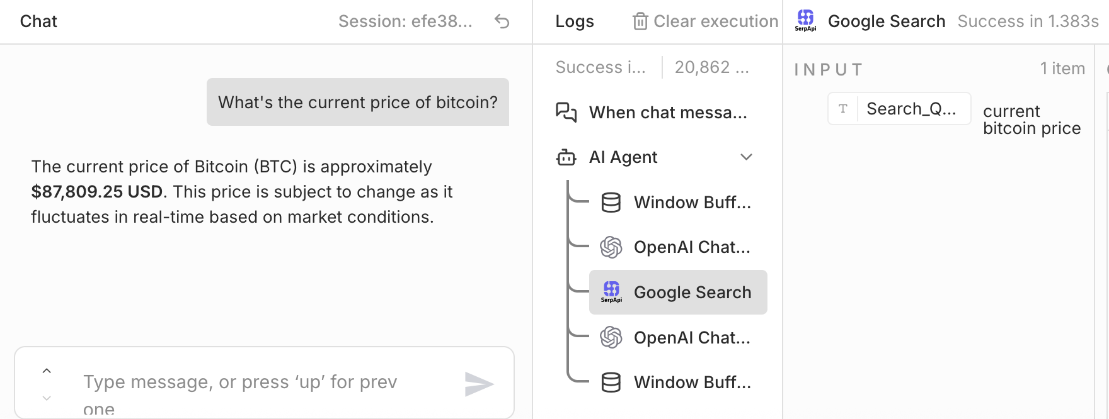The image size is (1109, 419).
Task: Click the SerpApi icon in the output header
Action: [805, 20]
